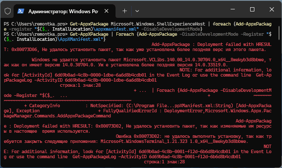
Task: Click error code 0x80073D06 text
Action: tap(24, 49)
